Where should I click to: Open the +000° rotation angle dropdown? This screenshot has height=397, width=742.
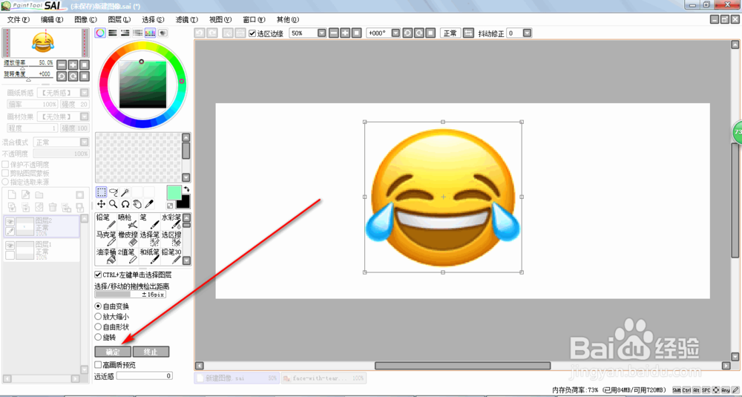coord(394,33)
